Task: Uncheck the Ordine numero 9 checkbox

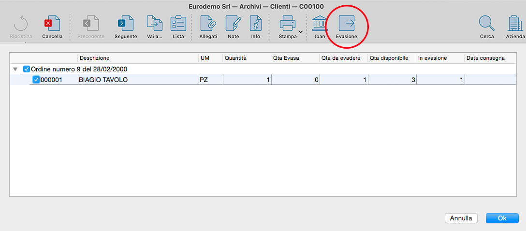Action: tap(27, 69)
